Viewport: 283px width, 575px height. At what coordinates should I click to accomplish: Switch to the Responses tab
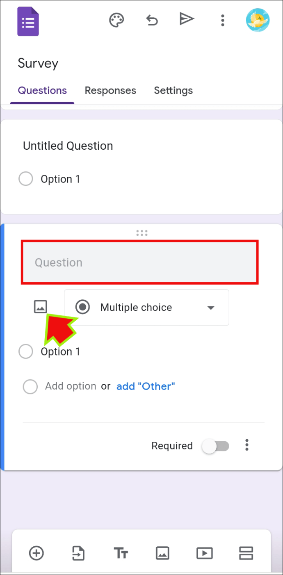click(110, 90)
